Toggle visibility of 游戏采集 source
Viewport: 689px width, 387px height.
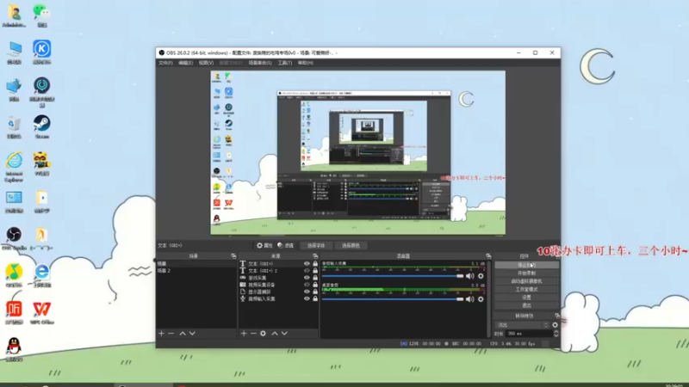(x=307, y=278)
